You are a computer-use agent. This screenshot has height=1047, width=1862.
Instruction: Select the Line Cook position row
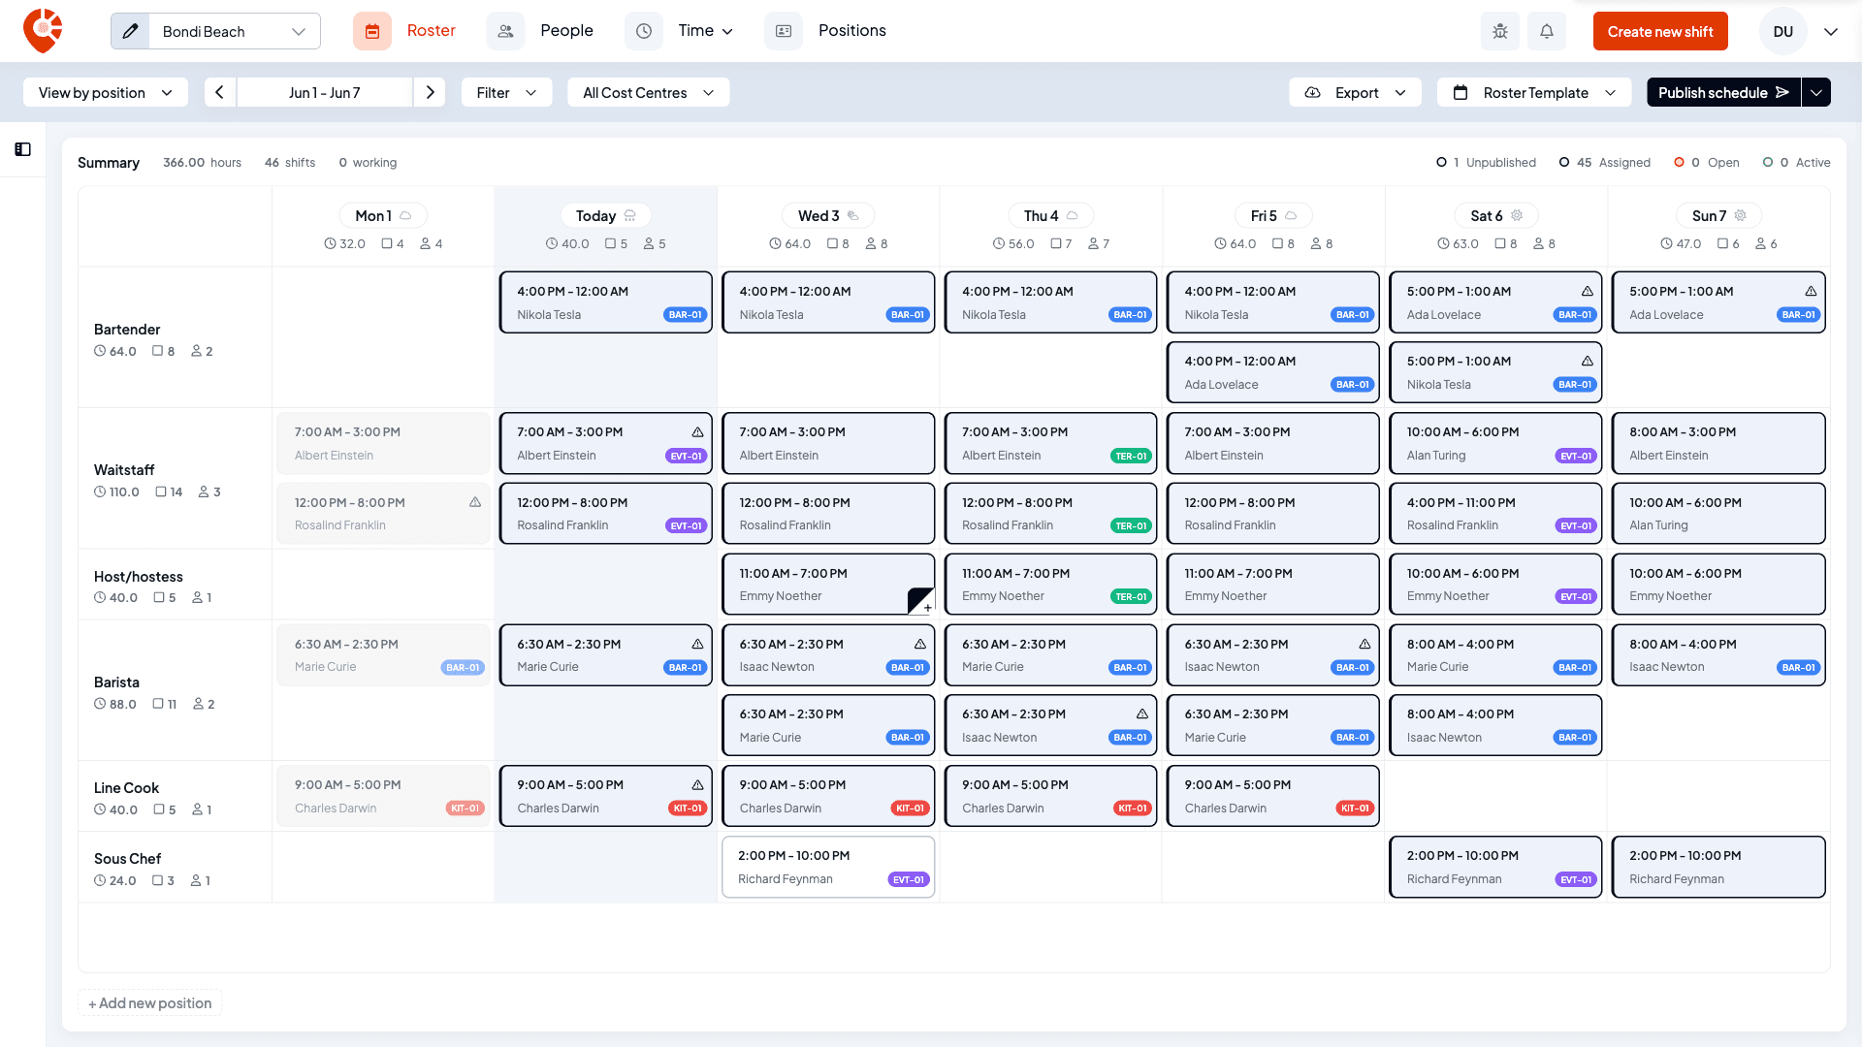pyautogui.click(x=175, y=797)
